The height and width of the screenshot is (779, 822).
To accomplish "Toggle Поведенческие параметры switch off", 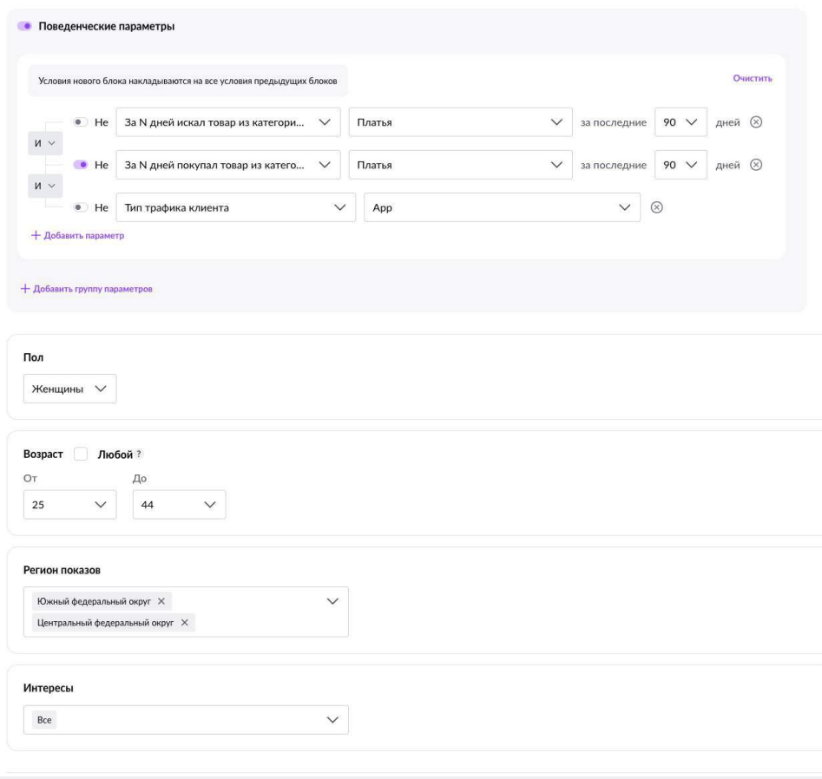I will [x=24, y=27].
